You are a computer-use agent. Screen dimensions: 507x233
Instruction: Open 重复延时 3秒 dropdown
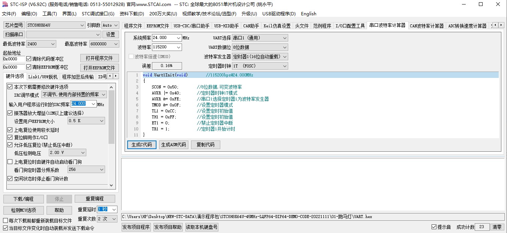[x=114, y=209]
